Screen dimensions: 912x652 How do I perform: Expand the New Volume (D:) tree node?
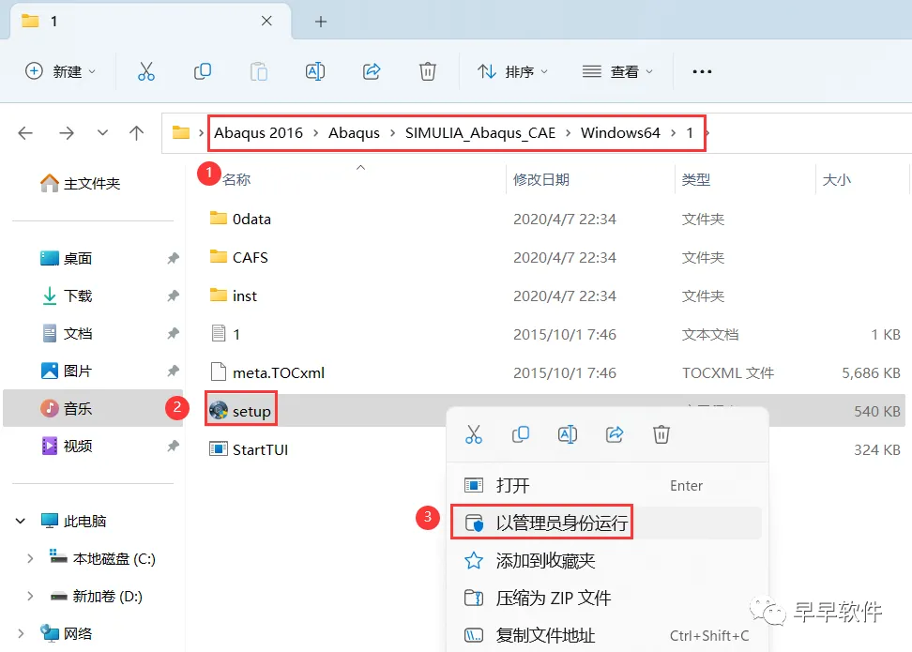(30, 596)
